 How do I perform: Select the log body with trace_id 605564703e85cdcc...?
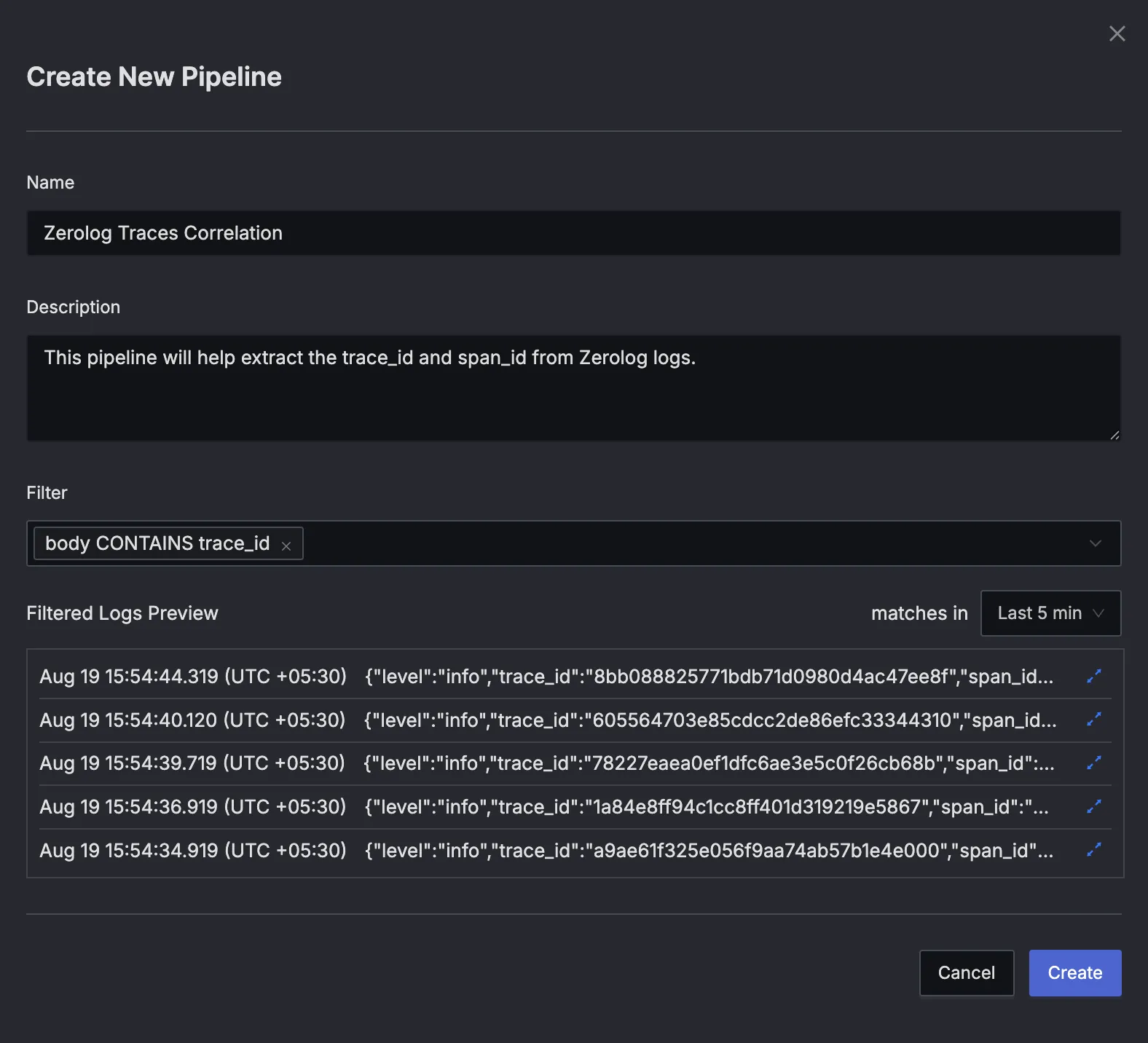click(x=710, y=720)
